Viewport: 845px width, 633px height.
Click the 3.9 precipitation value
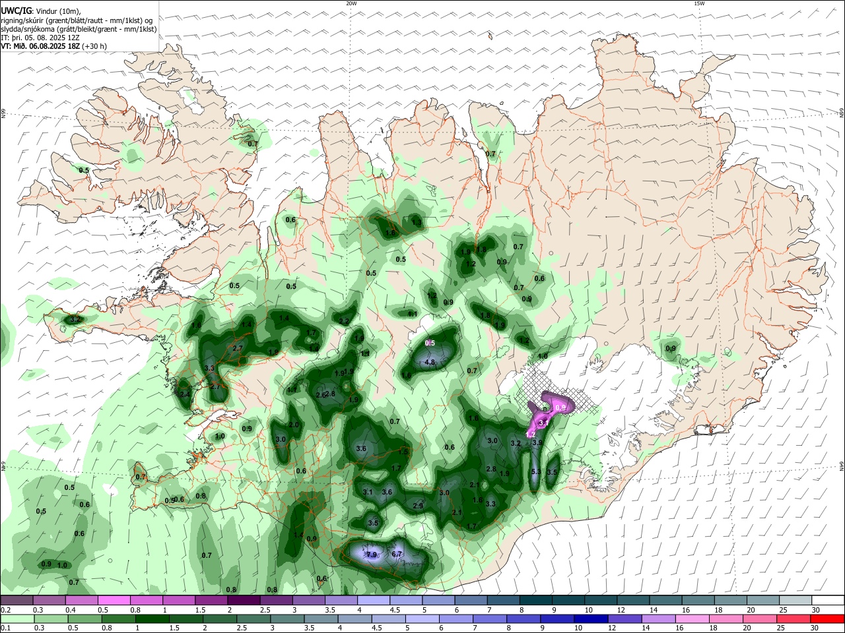click(x=537, y=442)
